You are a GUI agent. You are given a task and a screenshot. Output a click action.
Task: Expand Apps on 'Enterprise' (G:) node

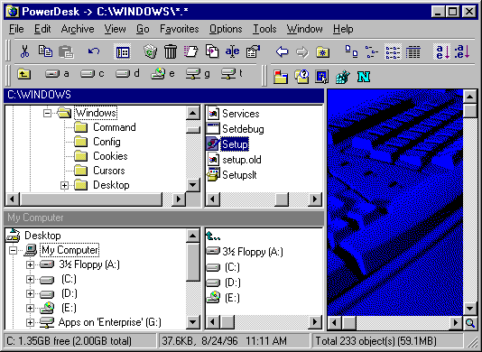30,322
